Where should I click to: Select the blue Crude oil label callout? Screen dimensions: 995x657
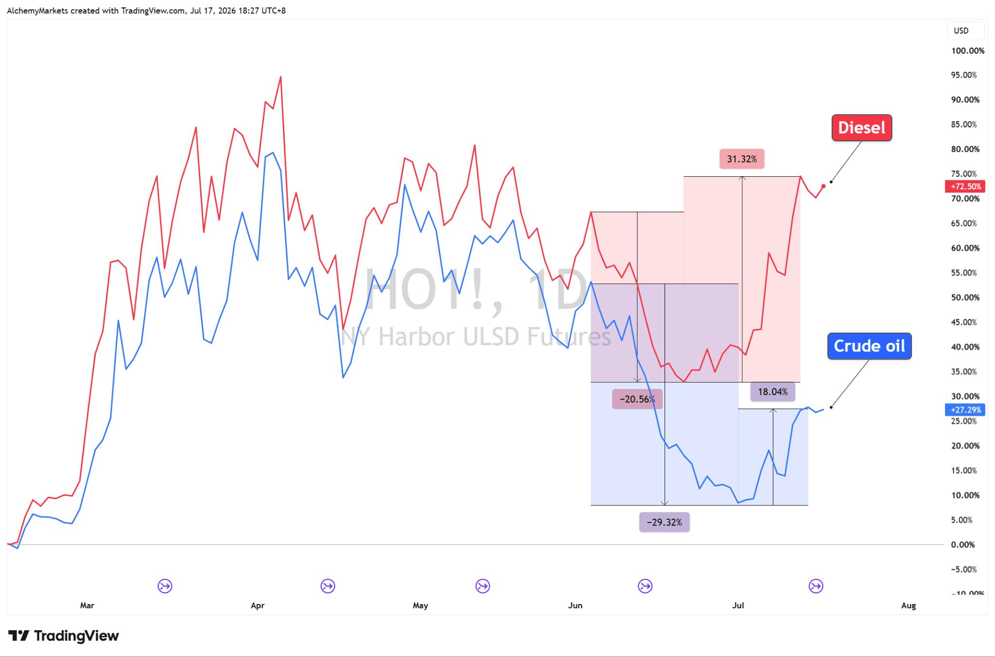click(869, 346)
